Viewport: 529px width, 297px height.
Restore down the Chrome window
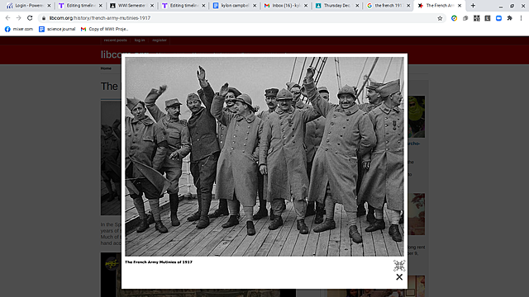(512, 6)
